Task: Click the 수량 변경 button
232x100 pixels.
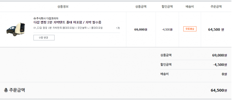Action: 44,37
